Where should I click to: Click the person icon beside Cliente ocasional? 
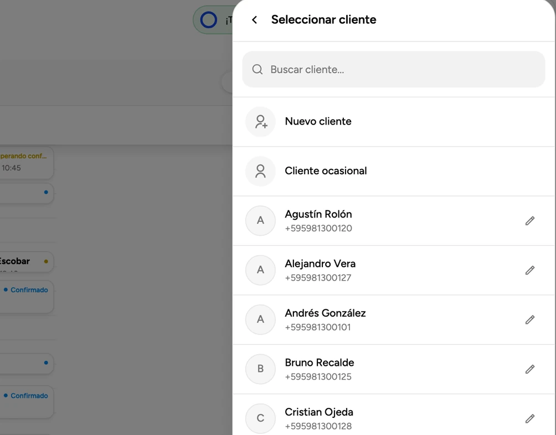coord(261,171)
